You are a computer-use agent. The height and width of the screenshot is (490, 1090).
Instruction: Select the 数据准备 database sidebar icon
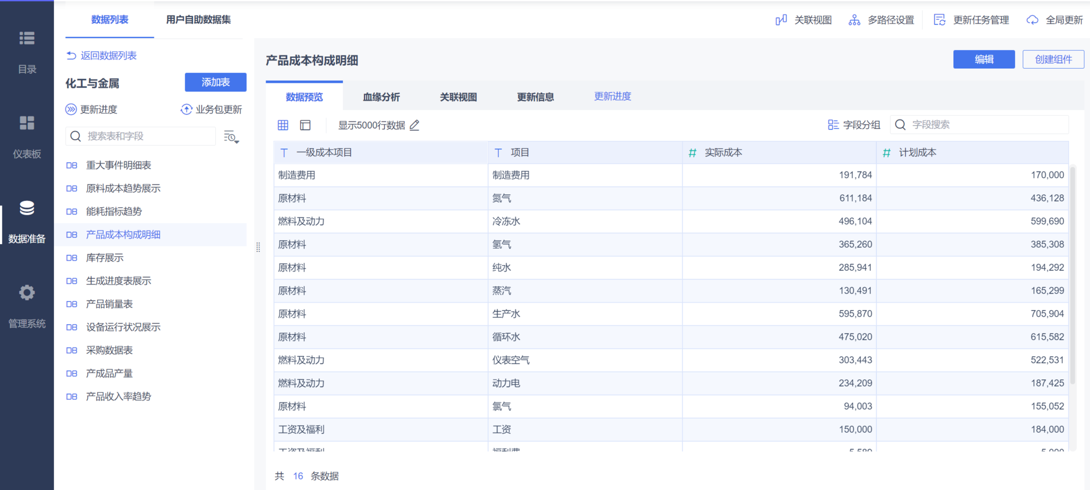(27, 208)
